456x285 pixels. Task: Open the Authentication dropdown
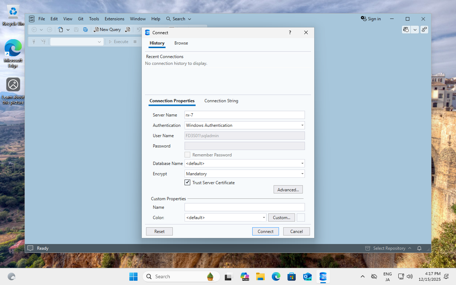[302, 125]
